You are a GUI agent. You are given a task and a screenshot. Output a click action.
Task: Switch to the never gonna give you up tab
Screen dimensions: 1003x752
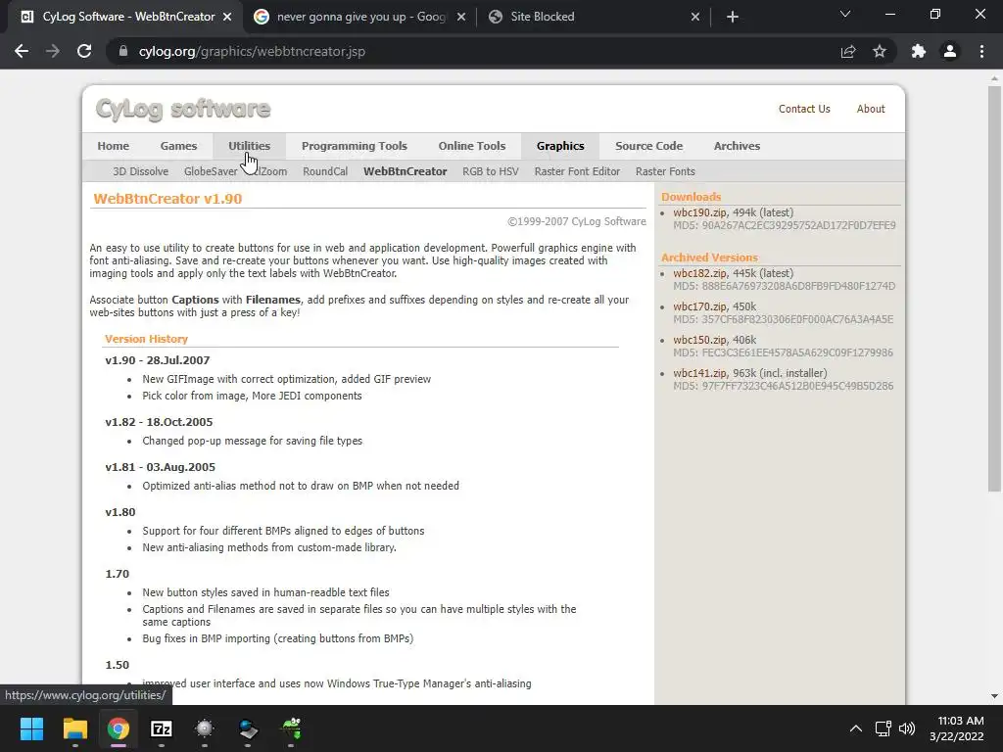[x=360, y=17]
